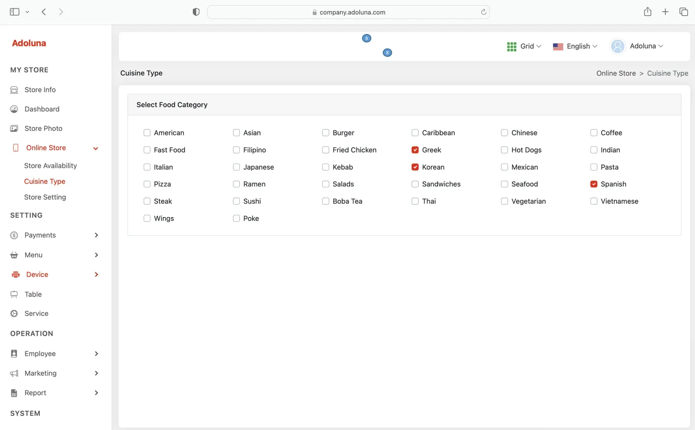The image size is (695, 430).
Task: Click the green Grid view icon
Action: click(x=512, y=46)
